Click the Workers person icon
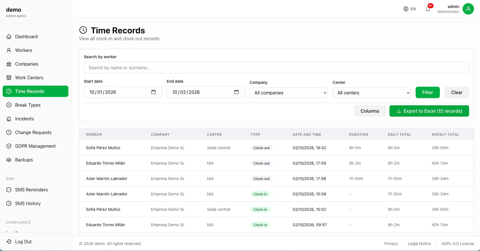This screenshot has height=251, width=480. pos(9,50)
